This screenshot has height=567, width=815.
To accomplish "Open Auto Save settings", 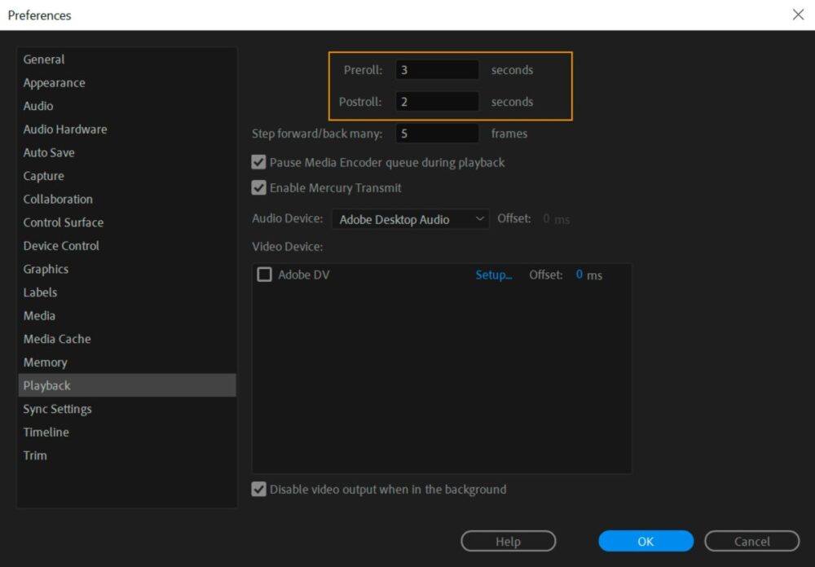I will tap(49, 152).
